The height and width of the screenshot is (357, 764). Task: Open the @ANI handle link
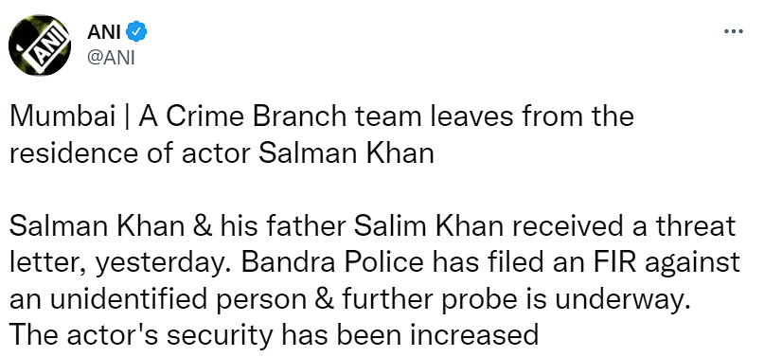click(111, 58)
